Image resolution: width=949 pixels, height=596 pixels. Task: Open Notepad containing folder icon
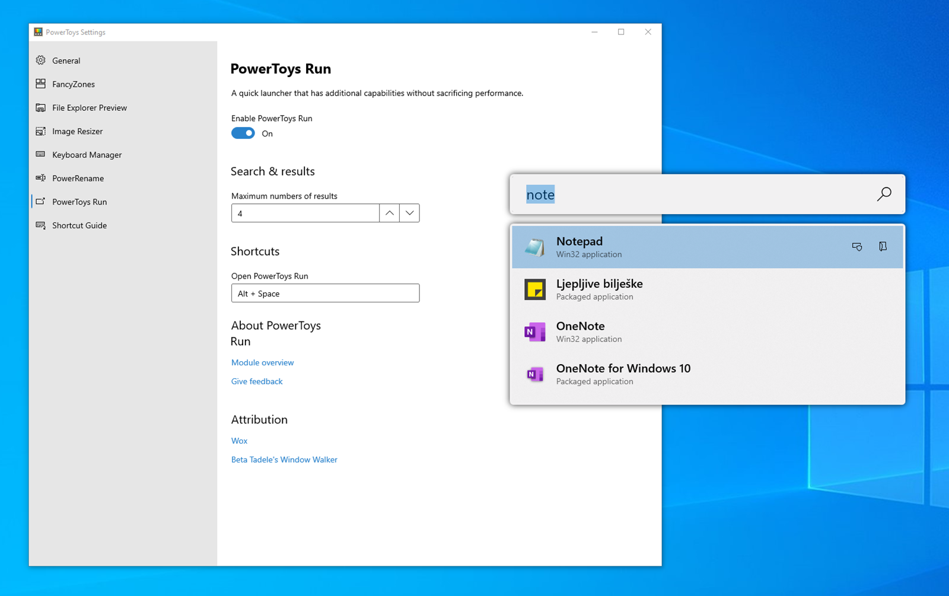point(883,246)
